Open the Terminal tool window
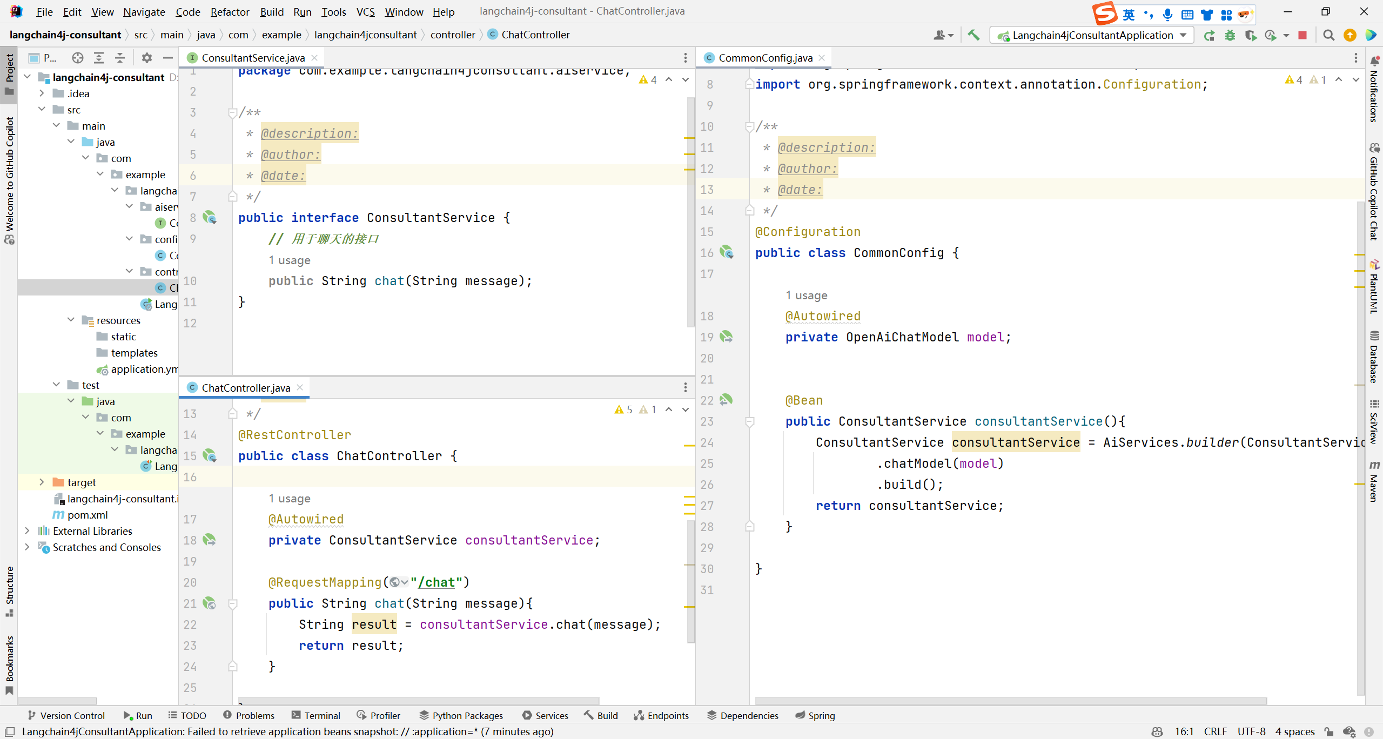1383x739 pixels. 316,715
